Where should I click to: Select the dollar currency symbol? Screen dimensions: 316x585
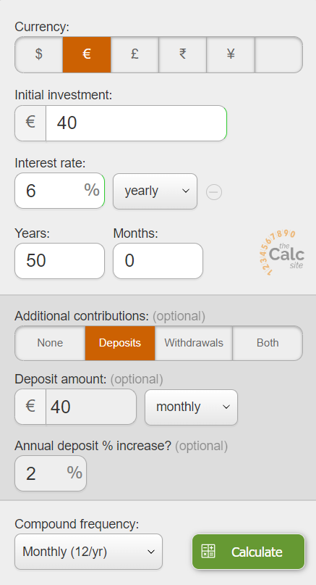pos(39,54)
